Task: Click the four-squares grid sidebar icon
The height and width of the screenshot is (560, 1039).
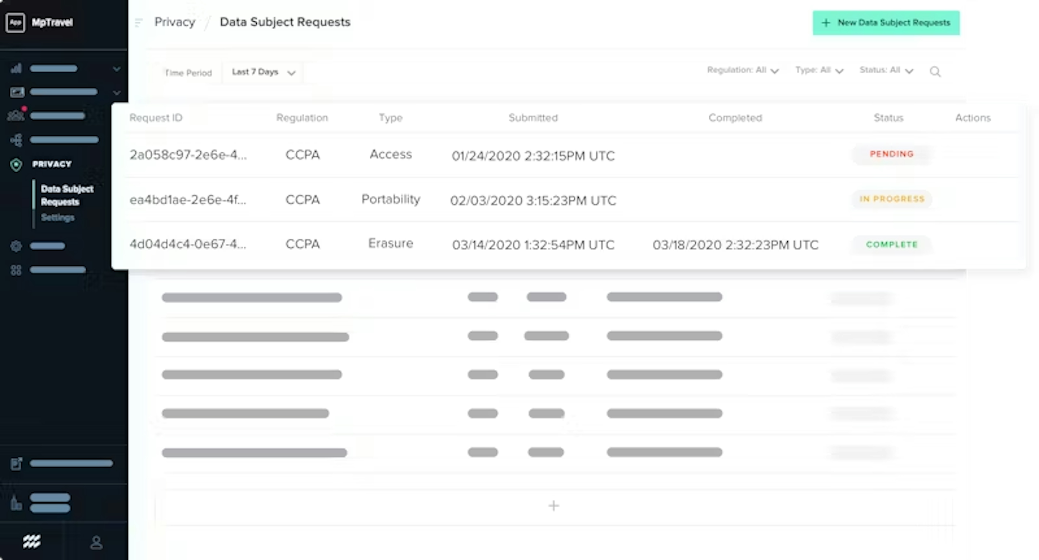Action: point(16,270)
